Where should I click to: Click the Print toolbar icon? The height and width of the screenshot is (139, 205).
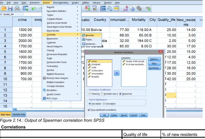[17, 9]
